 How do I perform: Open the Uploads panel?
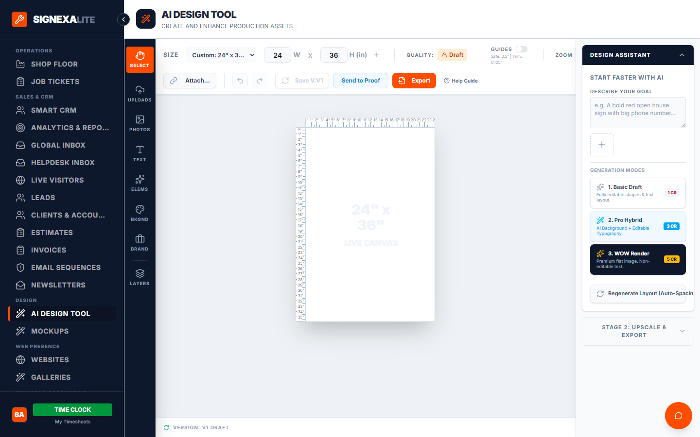point(140,94)
